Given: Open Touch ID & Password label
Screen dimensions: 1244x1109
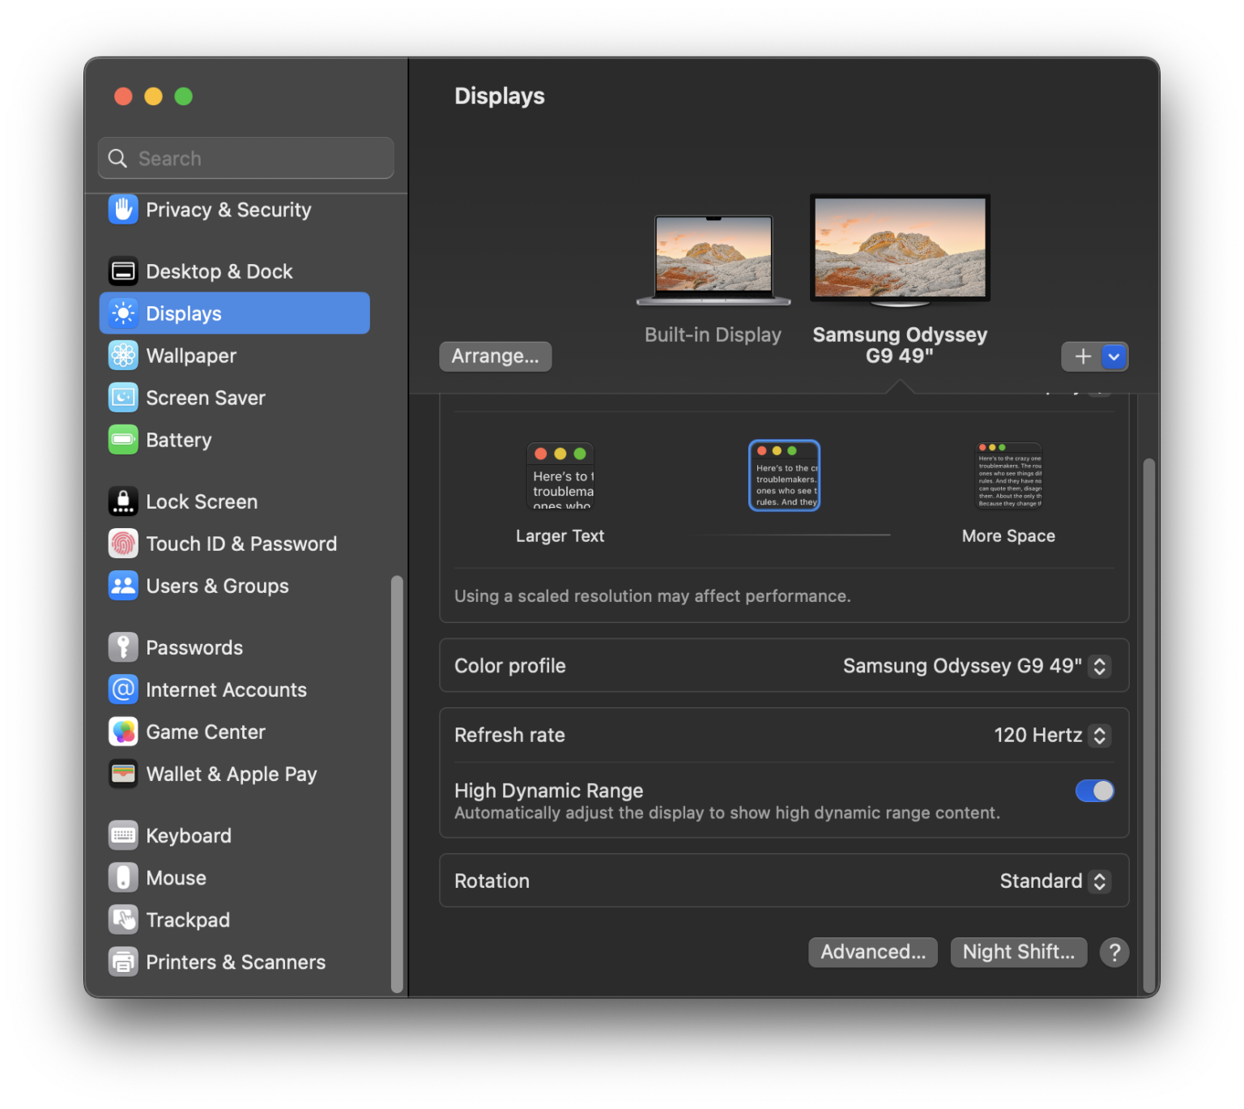Looking at the screenshot, I should tap(241, 544).
